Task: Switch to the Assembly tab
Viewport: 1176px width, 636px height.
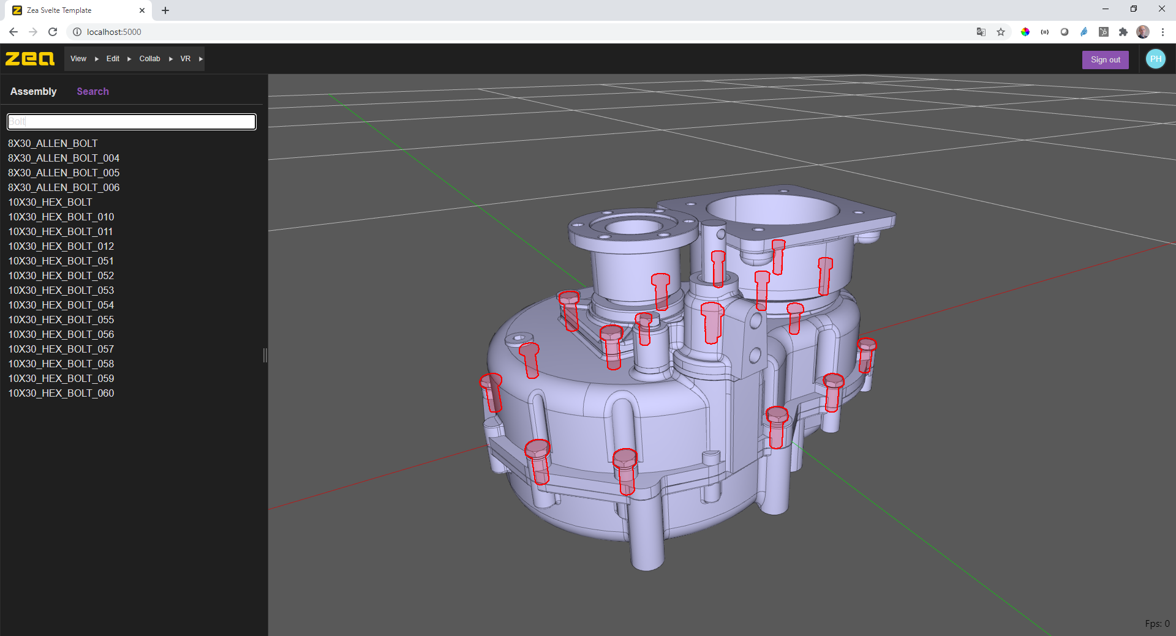Action: click(34, 91)
